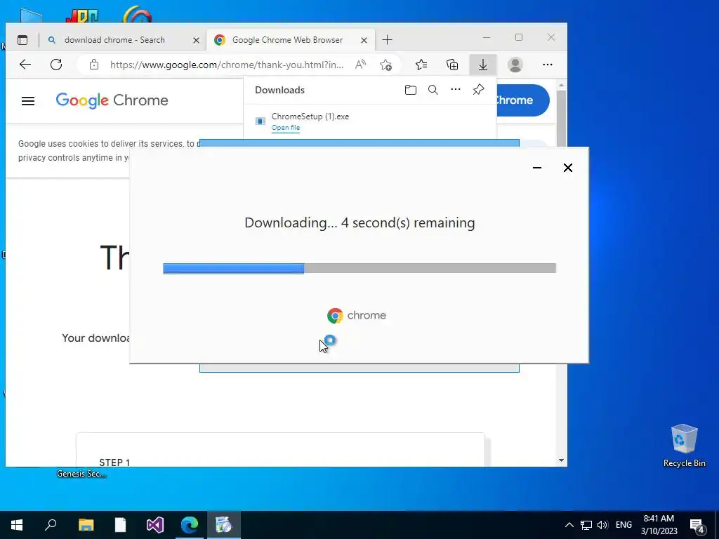
Task: Open network status tray icon
Action: (x=586, y=525)
